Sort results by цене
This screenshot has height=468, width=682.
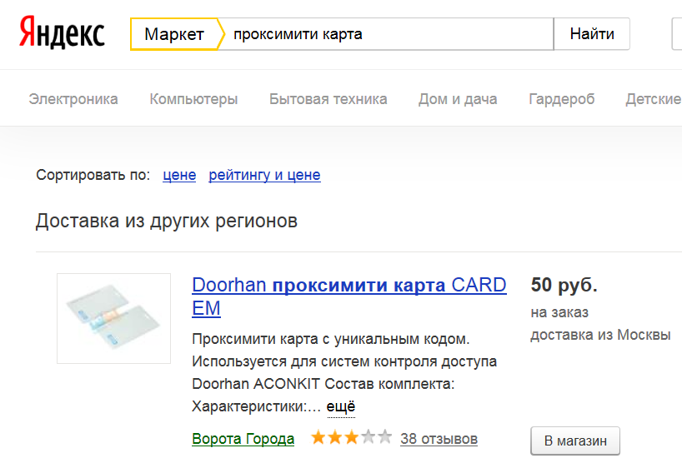[179, 175]
